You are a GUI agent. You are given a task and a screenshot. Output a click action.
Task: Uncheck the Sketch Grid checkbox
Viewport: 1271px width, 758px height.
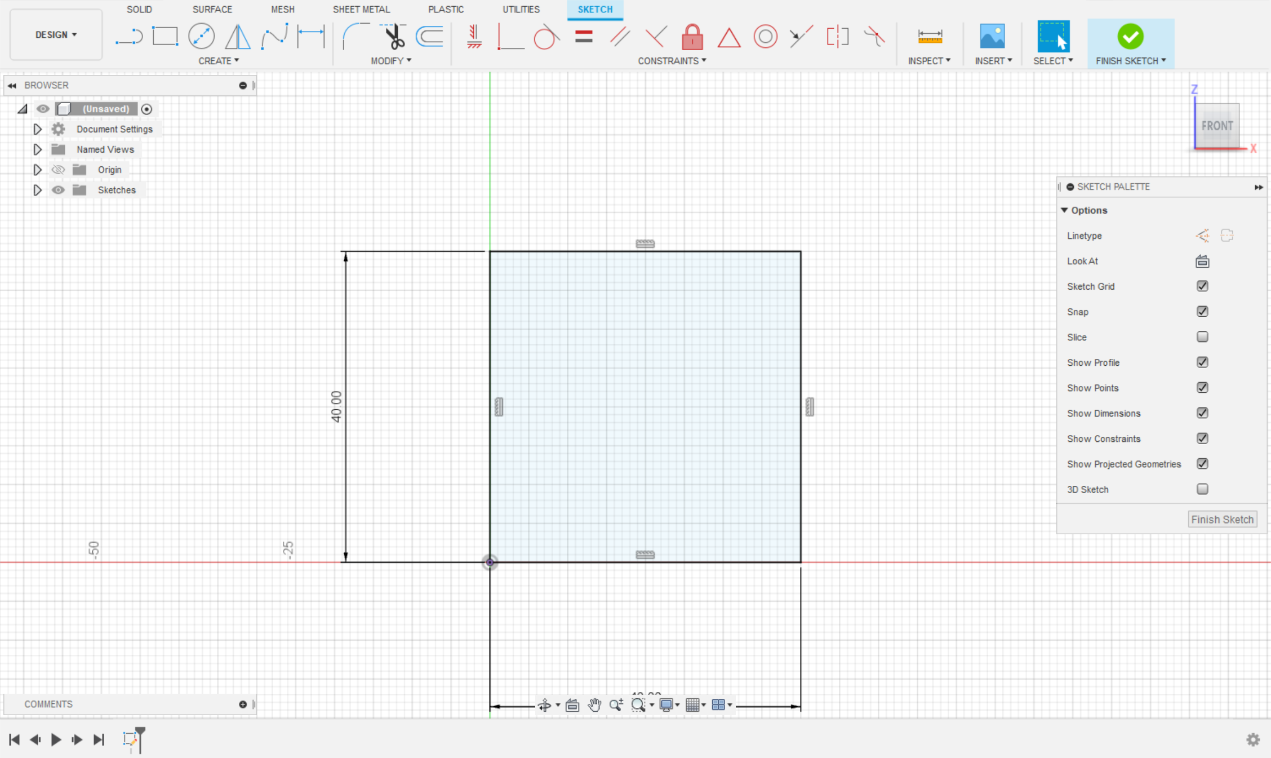(1202, 286)
